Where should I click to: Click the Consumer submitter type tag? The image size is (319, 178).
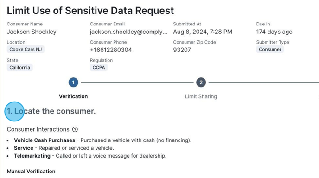270,50
